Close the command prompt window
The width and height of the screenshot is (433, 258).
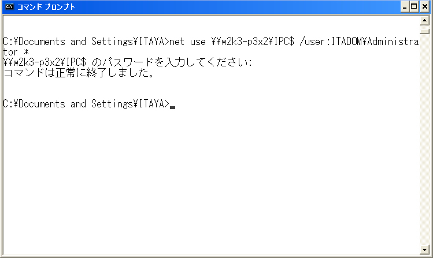(x=424, y=6)
